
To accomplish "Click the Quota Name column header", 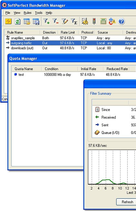I will pyautogui.click(x=27, y=69).
